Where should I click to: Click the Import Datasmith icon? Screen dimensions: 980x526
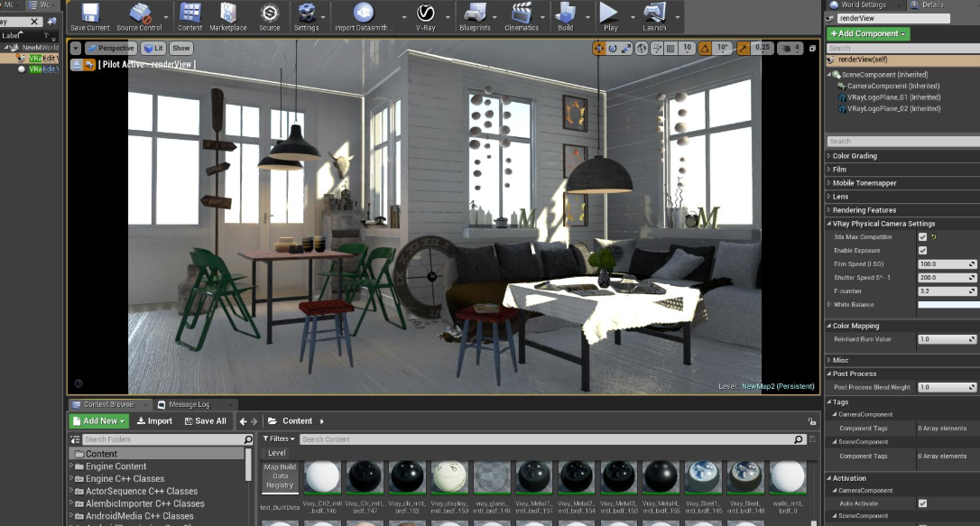tap(363, 14)
